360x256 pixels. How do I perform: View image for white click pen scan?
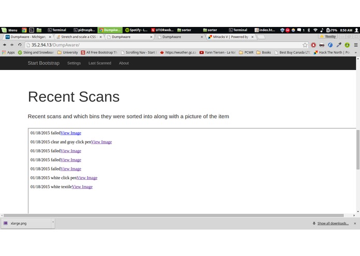tap(87, 178)
